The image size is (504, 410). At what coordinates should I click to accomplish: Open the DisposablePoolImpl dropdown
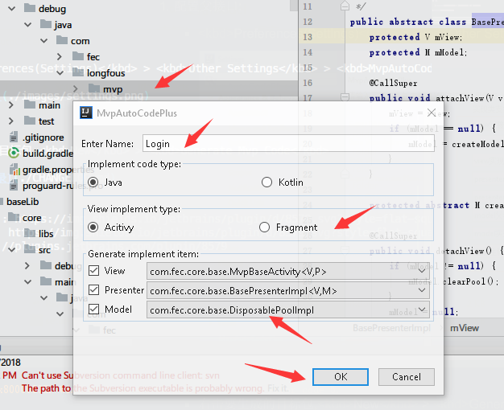(288, 310)
